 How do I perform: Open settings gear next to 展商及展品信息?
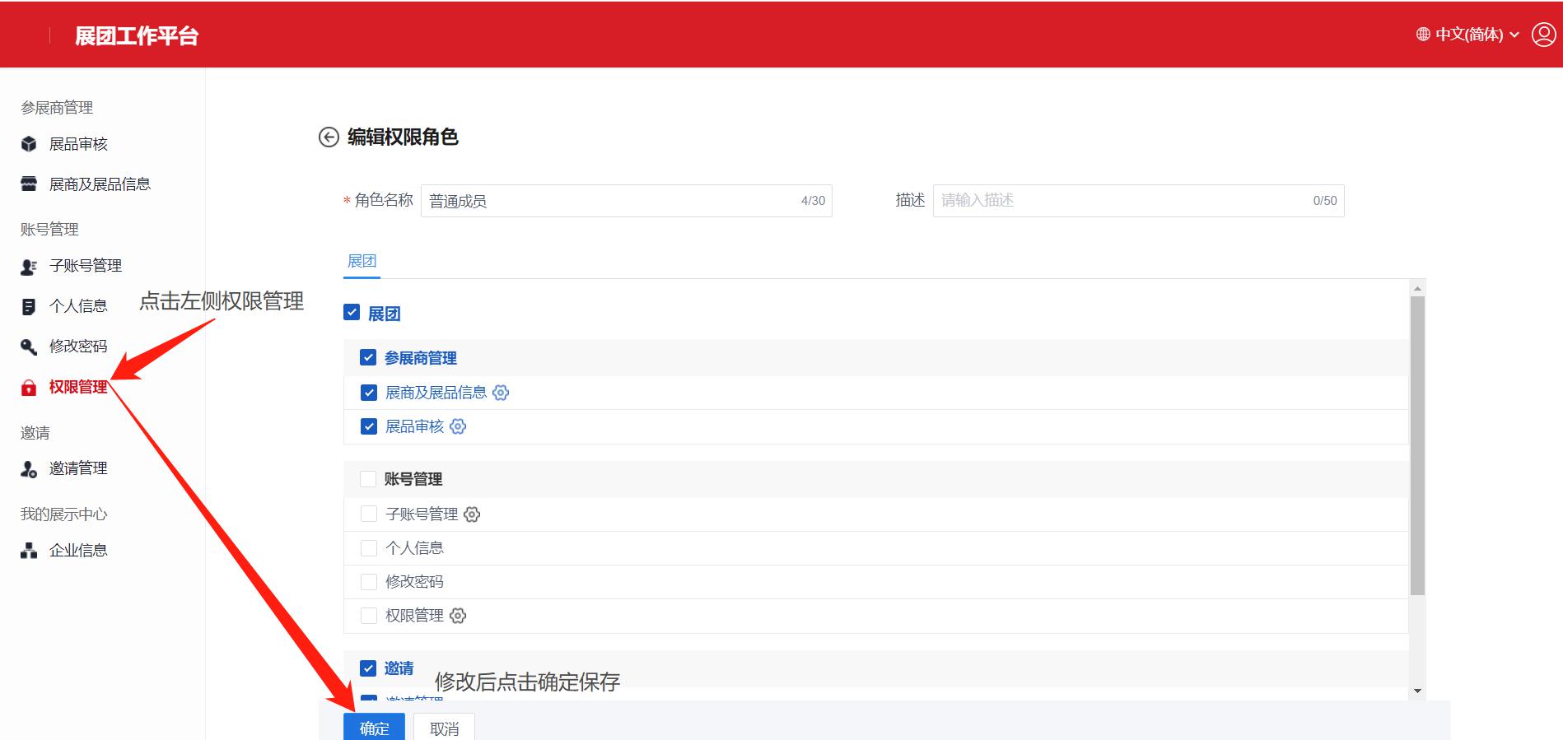click(501, 393)
